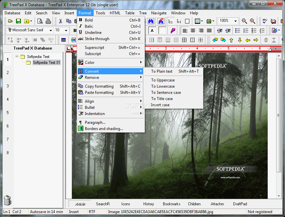The image size is (285, 217).
Task: Click the yellow down arrow navigation icon
Action: click(240, 40)
